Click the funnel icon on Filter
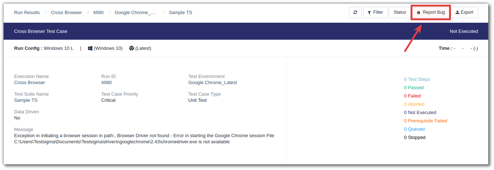This screenshot has height=170, width=494. click(369, 12)
